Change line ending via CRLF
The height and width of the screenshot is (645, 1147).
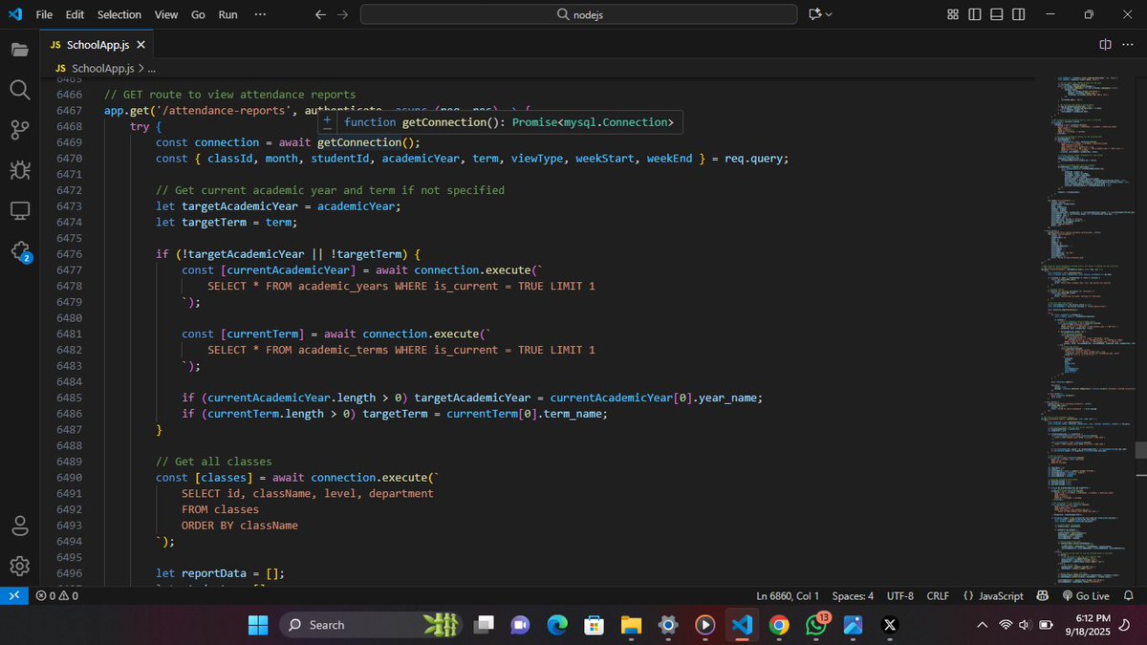pyautogui.click(x=938, y=595)
